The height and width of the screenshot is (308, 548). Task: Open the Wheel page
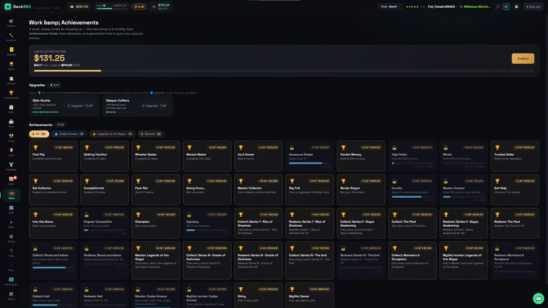point(11,238)
